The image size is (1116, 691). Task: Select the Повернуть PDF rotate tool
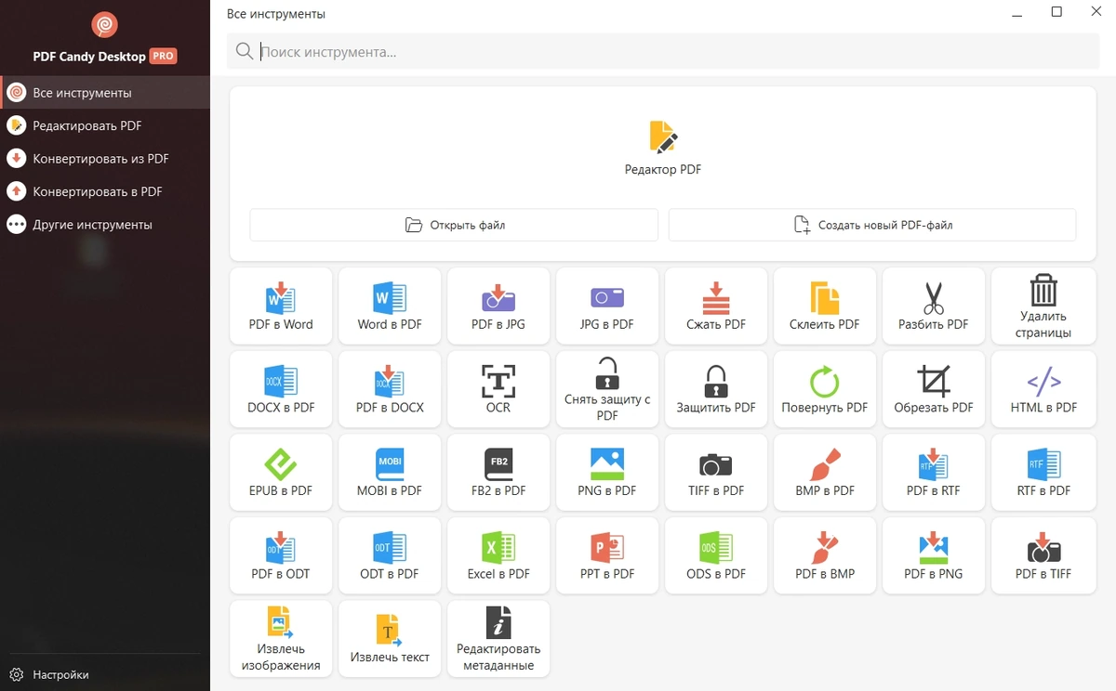[825, 389]
